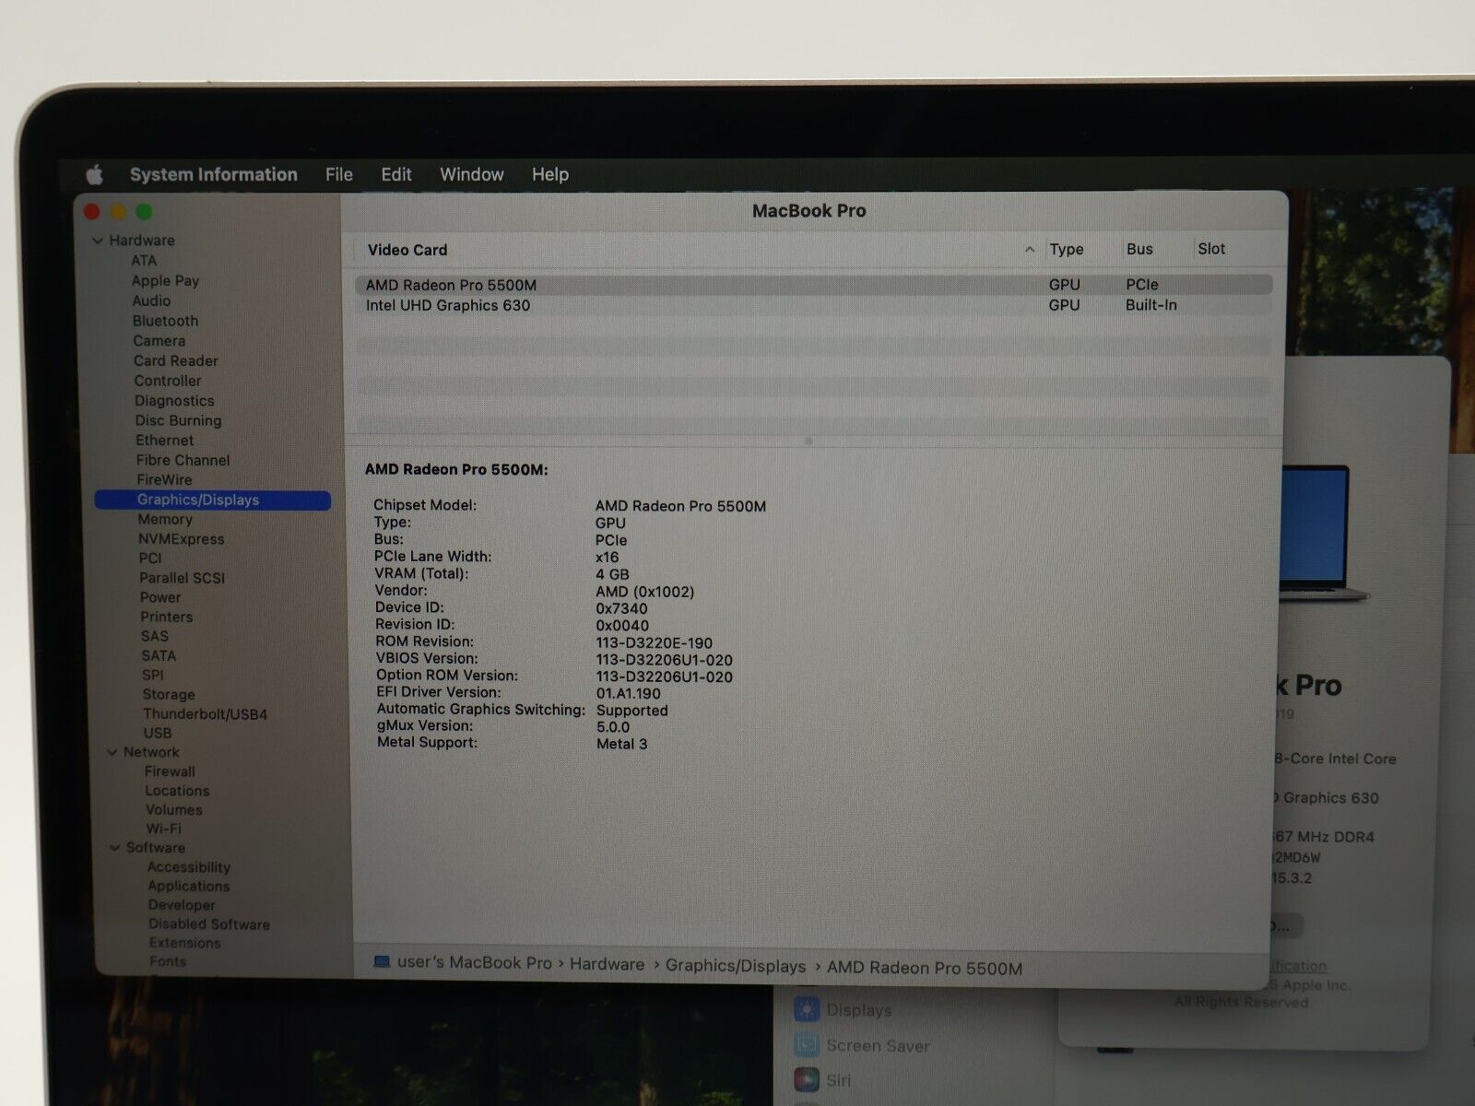Screen dimensions: 1475x1106
Task: Select Firewall under Network
Action: coord(170,771)
